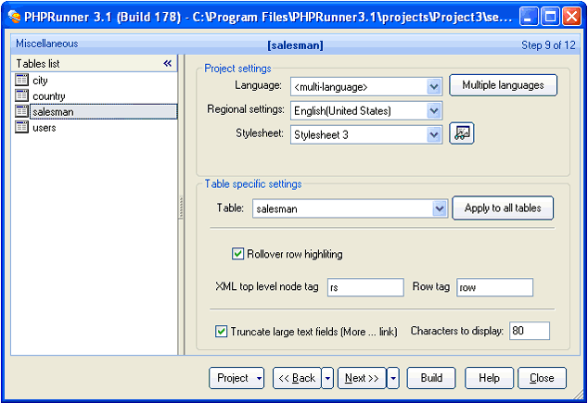Click the Build button

coord(431,378)
